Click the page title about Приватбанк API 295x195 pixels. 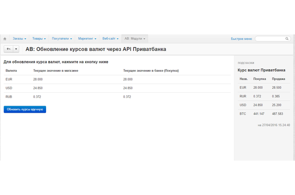(96, 49)
